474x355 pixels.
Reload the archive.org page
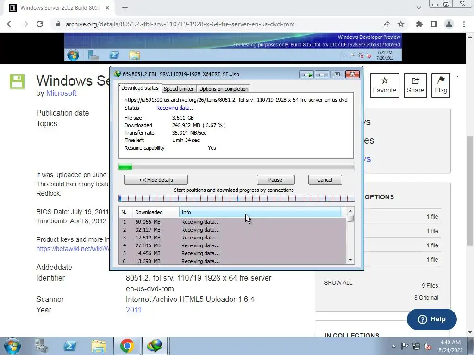click(40, 24)
